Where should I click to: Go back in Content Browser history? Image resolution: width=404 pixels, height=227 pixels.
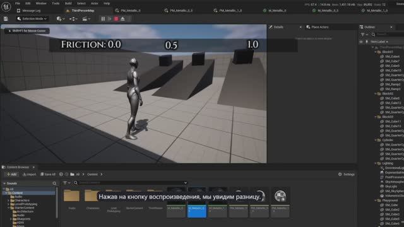pos(61,174)
